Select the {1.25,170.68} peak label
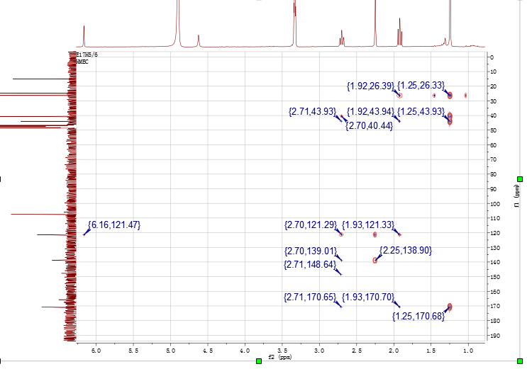The height and width of the screenshot is (369, 527). 418,317
